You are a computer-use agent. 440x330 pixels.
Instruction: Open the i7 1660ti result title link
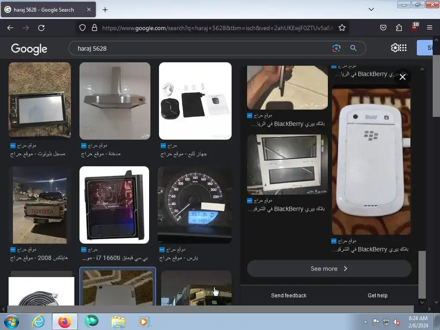115,258
